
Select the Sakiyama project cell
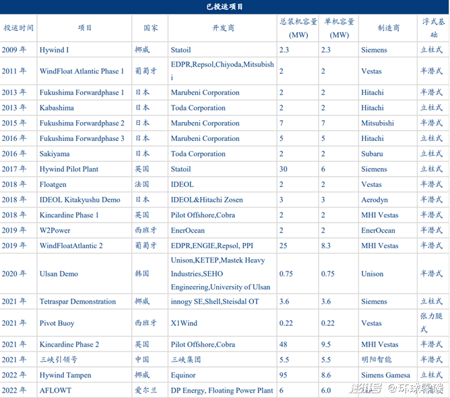[55, 154]
